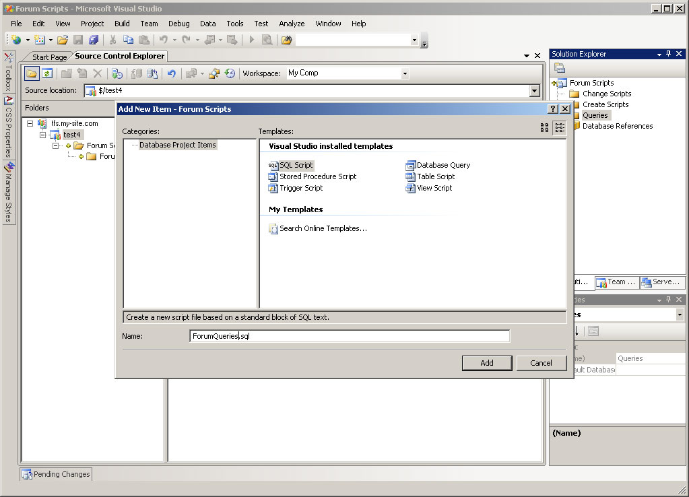Viewport: 689px width, 497px height.
Task: Switch to the Start Page tab
Action: [49, 57]
